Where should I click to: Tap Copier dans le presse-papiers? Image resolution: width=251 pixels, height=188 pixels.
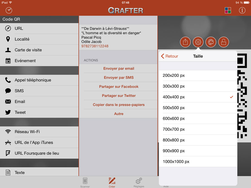click(x=119, y=105)
